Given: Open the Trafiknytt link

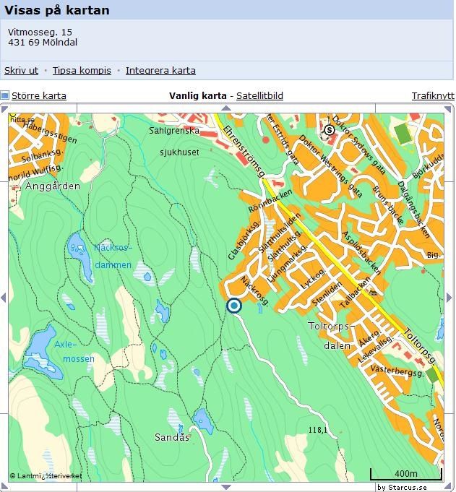Looking at the screenshot, I should tap(433, 95).
